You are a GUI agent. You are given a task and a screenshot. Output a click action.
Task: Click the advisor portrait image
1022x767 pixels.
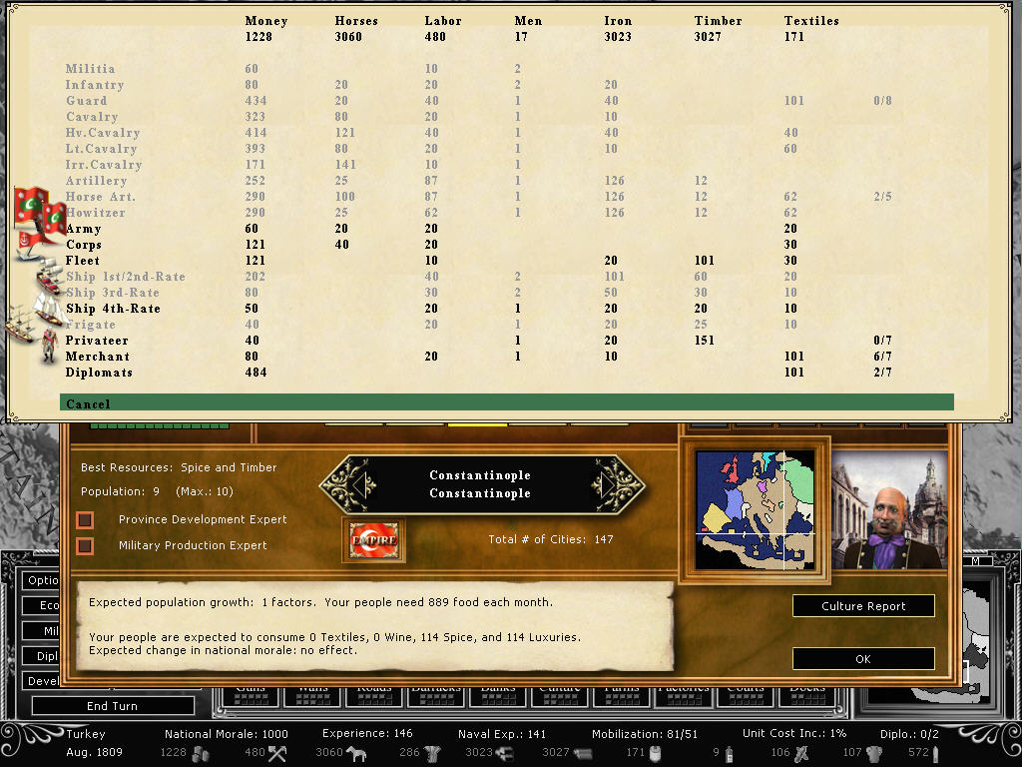click(889, 510)
